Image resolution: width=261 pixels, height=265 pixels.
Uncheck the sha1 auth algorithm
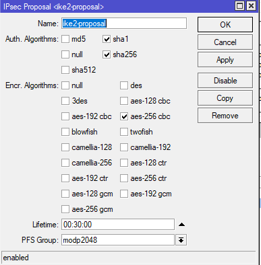(x=107, y=39)
